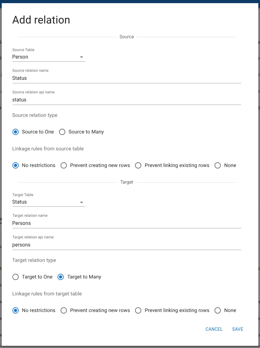Select None for source linkage rules
This screenshot has height=348, width=260.
pos(218,165)
